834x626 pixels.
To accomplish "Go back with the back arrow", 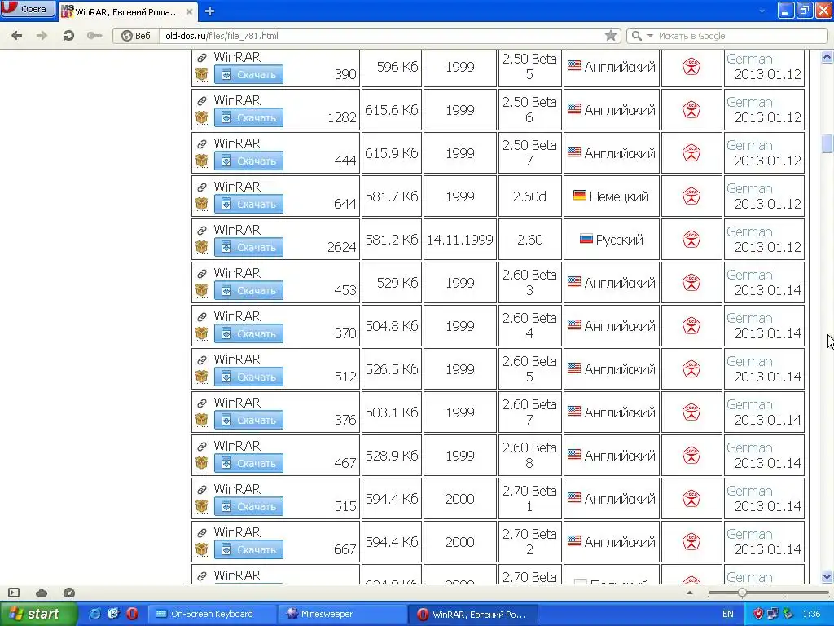I will (x=16, y=36).
